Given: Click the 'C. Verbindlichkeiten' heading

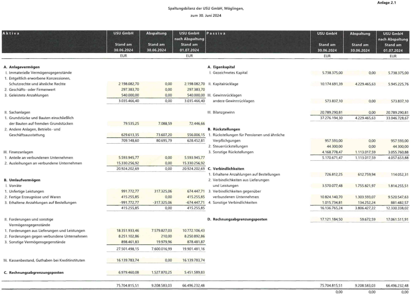Looking at the screenshot, I should (226, 169).
